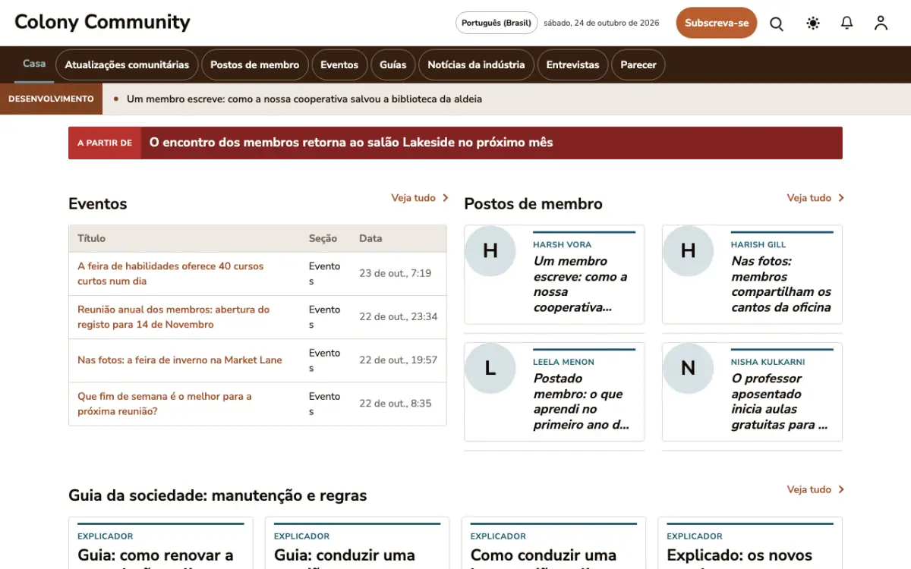Click the date cell '22 de out., 8:35'

(396, 404)
